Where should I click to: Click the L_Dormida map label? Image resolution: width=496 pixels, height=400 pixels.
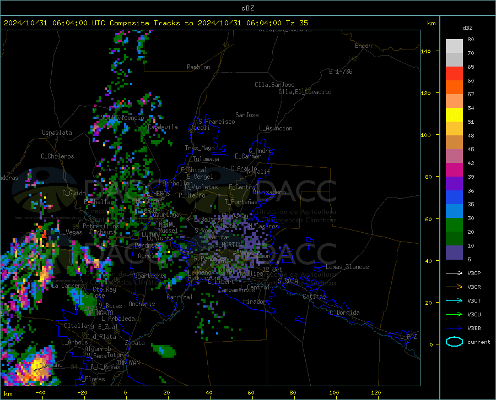pos(344,313)
